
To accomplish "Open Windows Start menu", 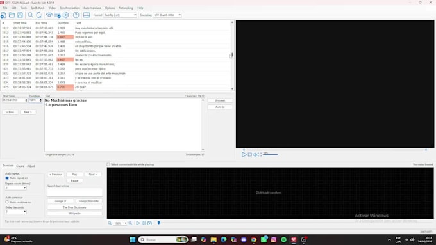I will pos(132,239).
